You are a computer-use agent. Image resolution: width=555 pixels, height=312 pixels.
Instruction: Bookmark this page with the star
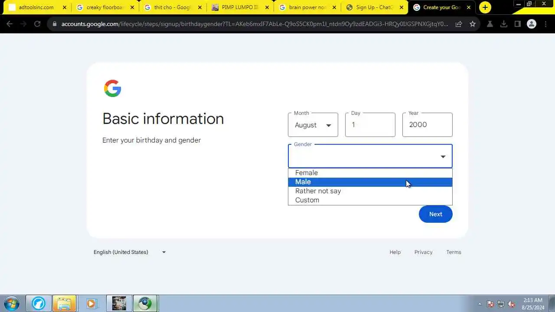[x=473, y=24]
